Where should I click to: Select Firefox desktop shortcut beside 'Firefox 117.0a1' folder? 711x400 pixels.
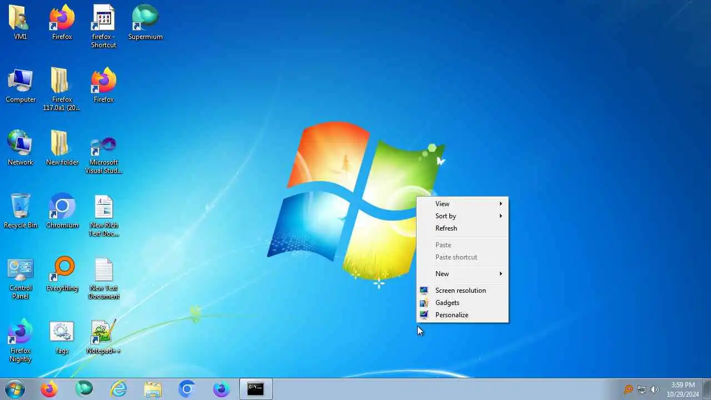click(104, 86)
